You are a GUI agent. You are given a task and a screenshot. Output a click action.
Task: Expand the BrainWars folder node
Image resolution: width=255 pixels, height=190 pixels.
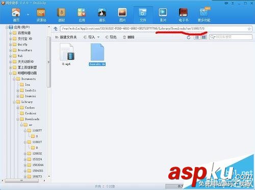click(10, 51)
